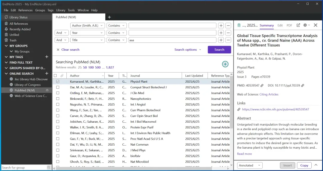Screen dimensions: 323x171
Task: Click Read more under abstract
Action: coord(244,154)
